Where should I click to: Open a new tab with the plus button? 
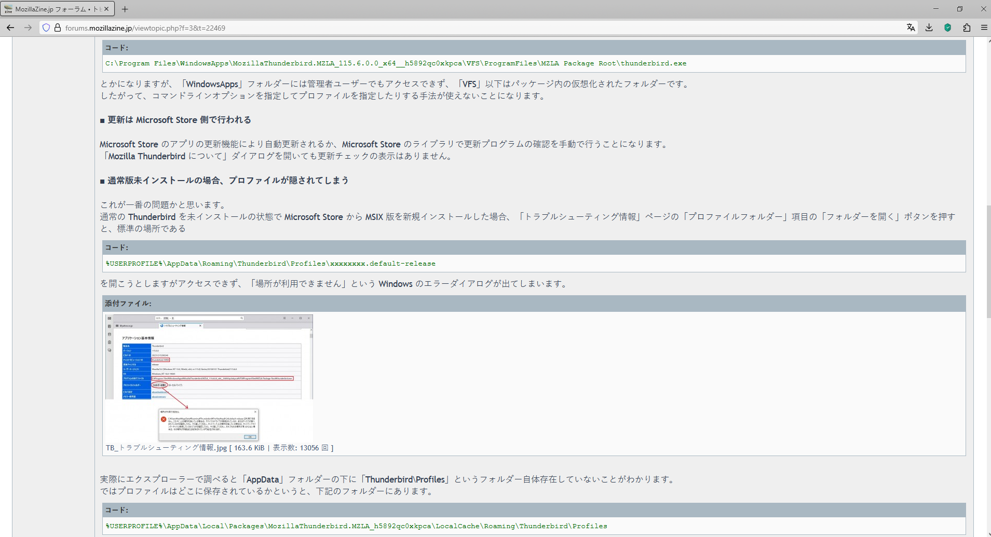pyautogui.click(x=125, y=9)
